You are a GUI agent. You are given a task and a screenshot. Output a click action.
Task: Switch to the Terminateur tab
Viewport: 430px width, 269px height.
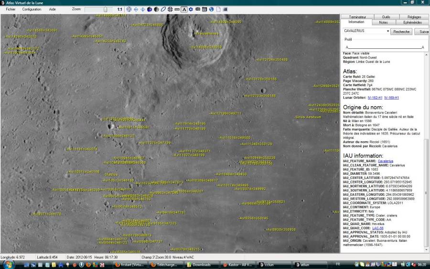pyautogui.click(x=357, y=17)
